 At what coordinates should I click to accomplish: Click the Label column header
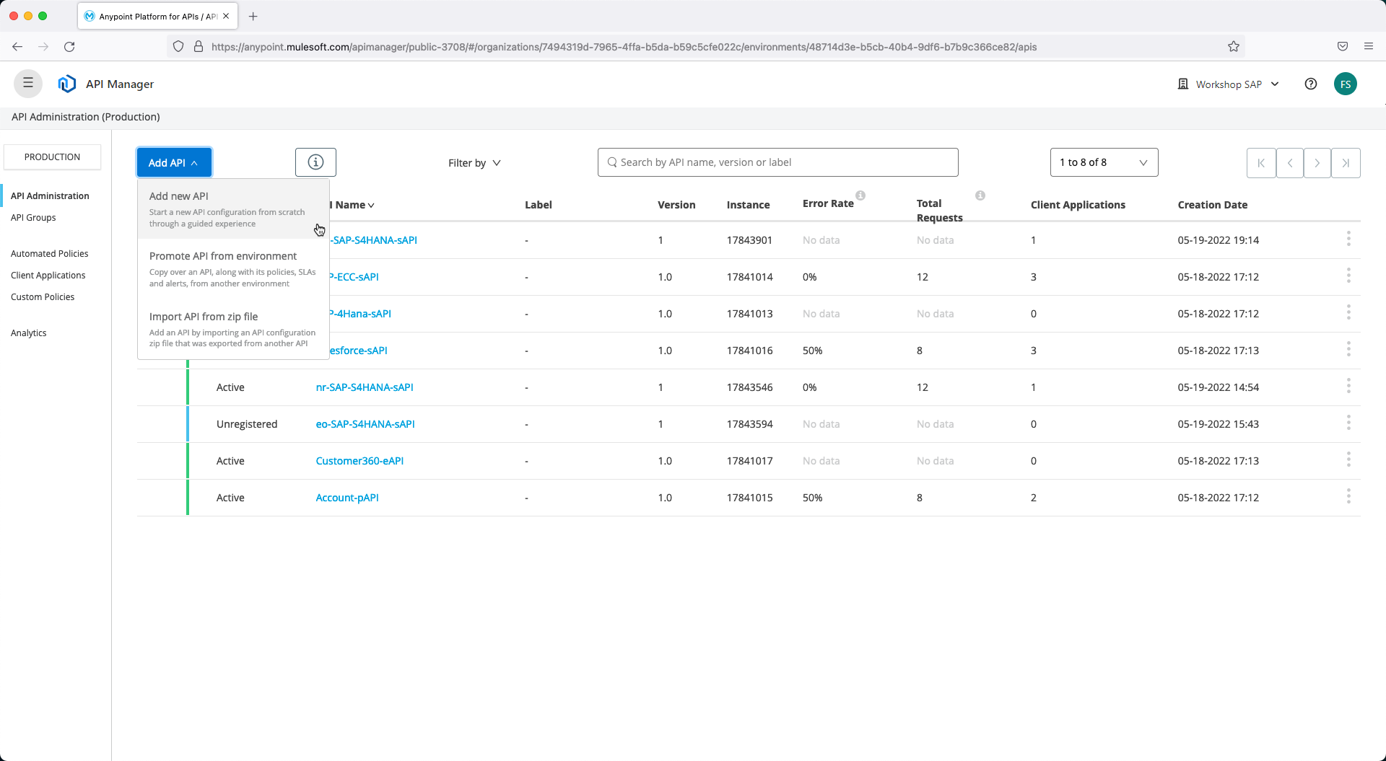coord(539,205)
